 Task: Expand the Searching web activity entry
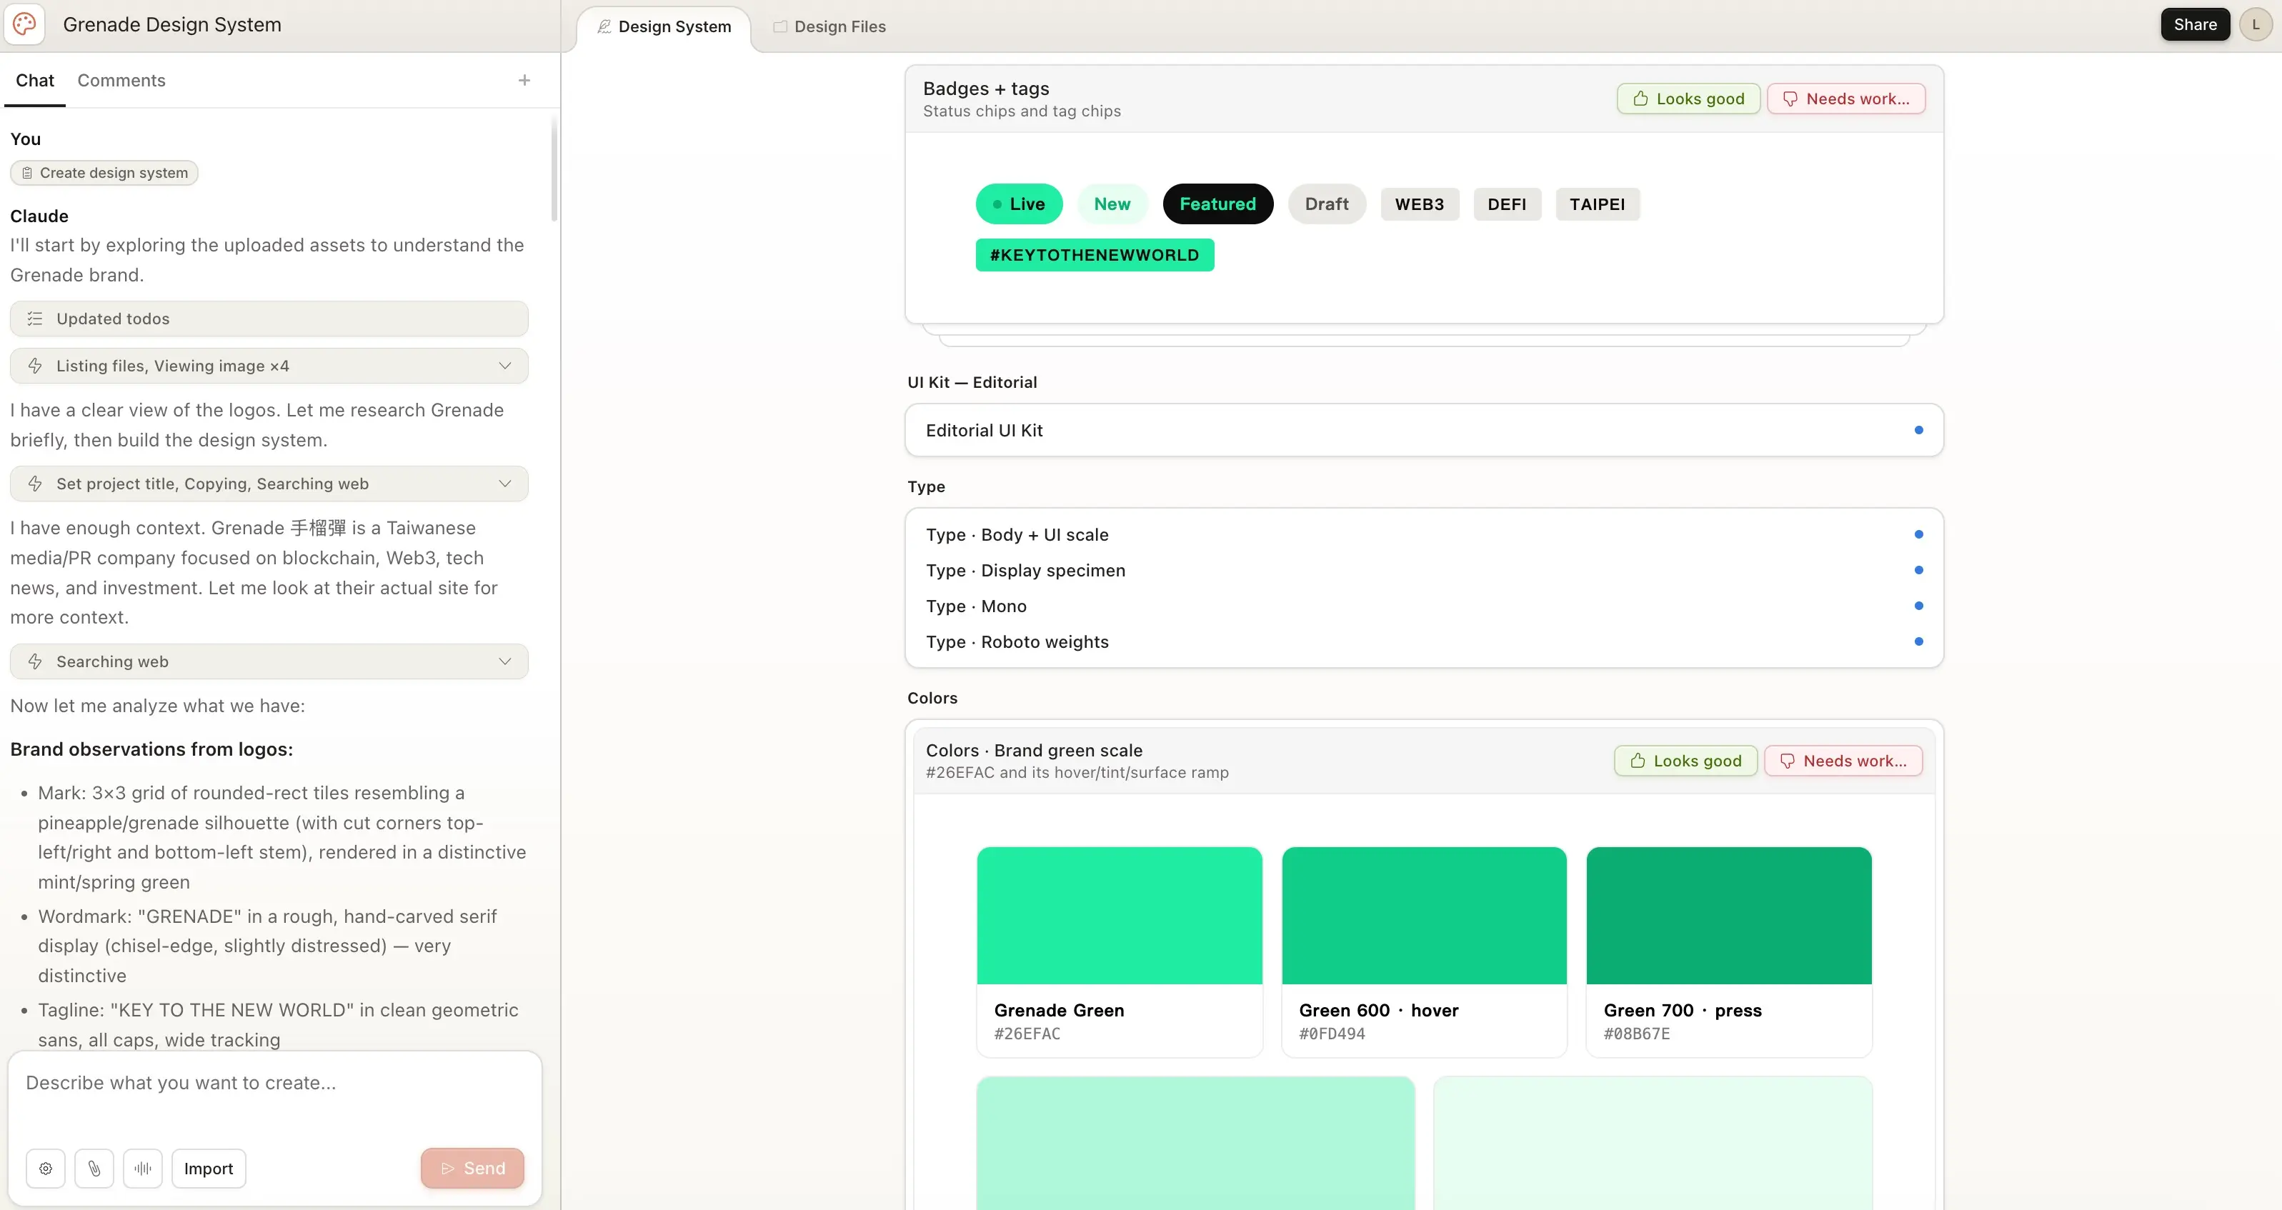pos(504,661)
